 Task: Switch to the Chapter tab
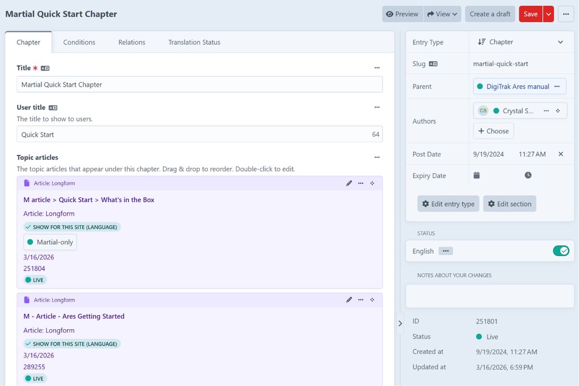(28, 43)
